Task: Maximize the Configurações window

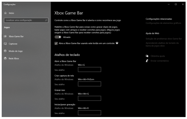Action: pyautogui.click(x=176, y=4)
